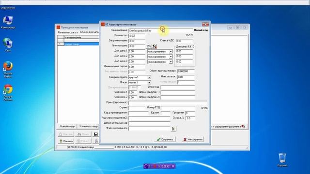Click Доп. цена 3 value field
Image resolution: width=310 pixels, height=174 pixels.
click(137, 61)
